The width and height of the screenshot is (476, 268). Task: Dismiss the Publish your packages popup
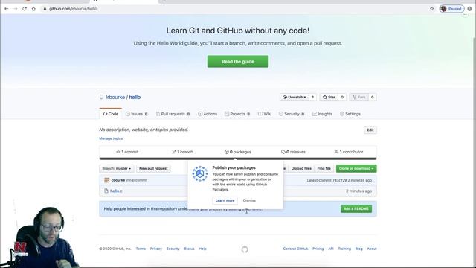point(249,200)
